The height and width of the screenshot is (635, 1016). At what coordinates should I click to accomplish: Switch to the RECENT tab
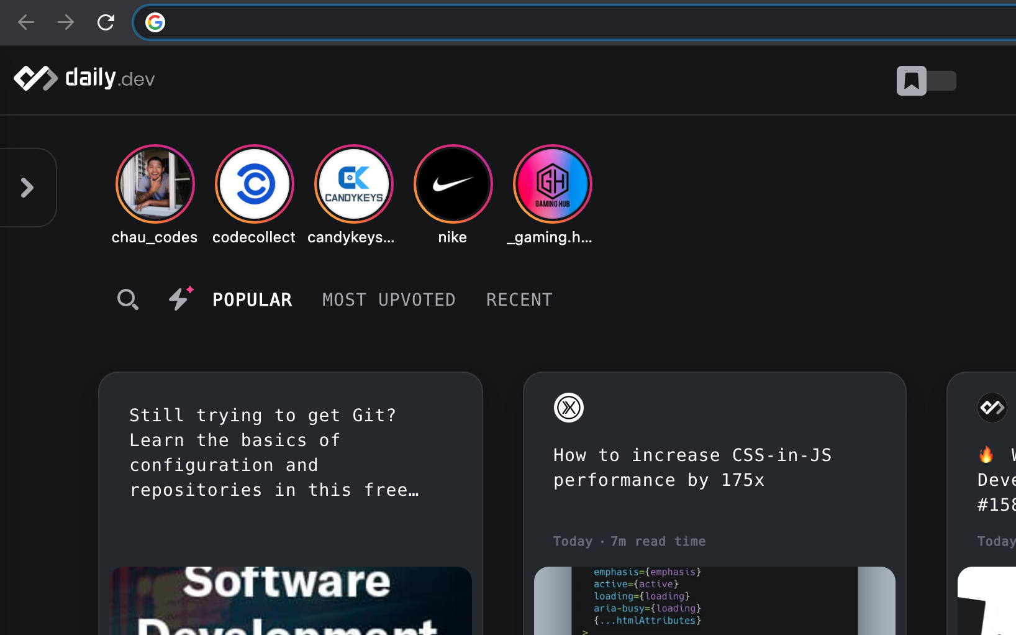pyautogui.click(x=519, y=299)
